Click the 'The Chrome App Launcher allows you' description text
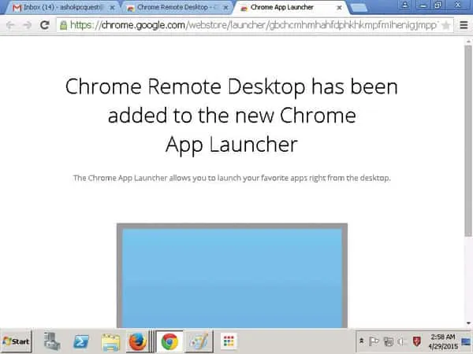The image size is (473, 354). coord(232,179)
